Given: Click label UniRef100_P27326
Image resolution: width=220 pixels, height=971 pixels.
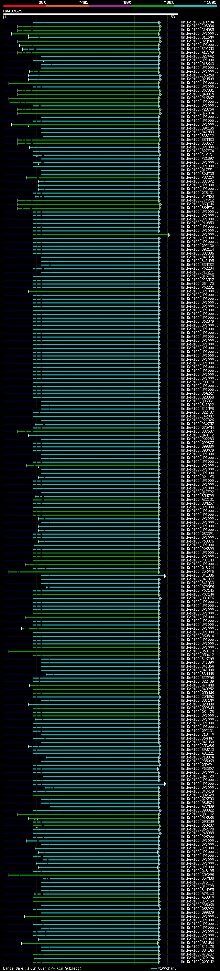Looking at the screenshot, I should click(x=197, y=420).
